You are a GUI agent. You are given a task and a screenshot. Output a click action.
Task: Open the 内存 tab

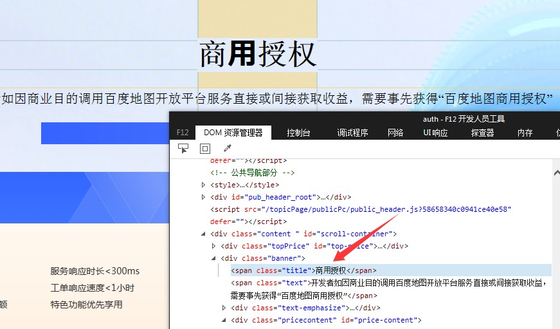525,133
